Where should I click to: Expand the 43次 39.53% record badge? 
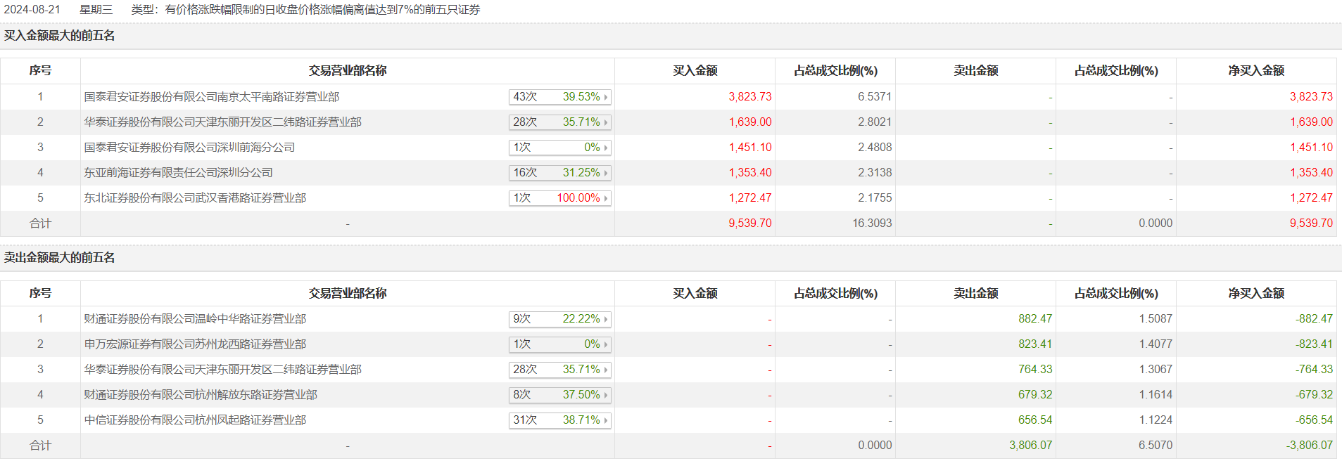pos(559,97)
